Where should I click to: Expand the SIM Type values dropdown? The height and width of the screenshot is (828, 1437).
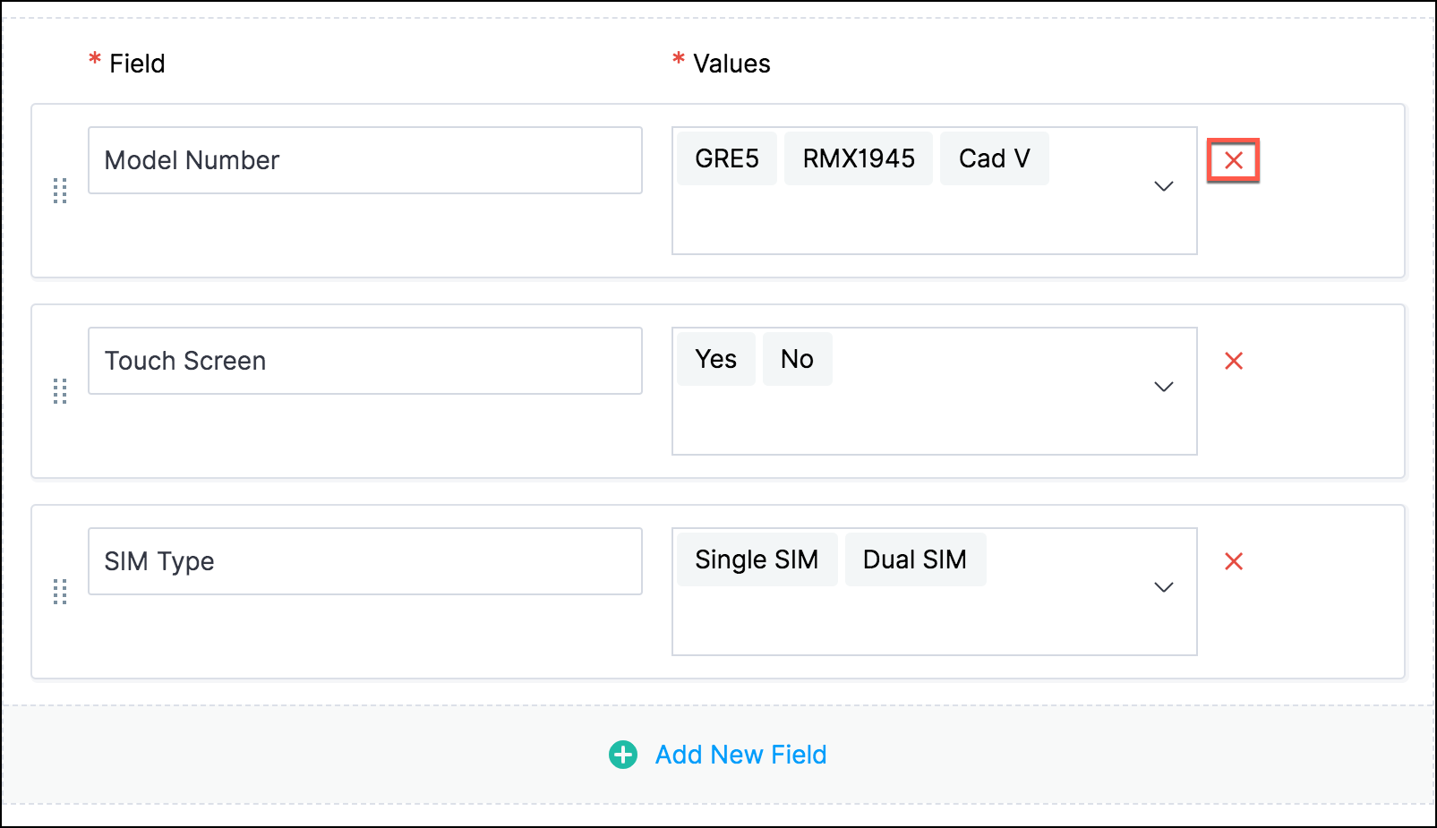point(1163,587)
